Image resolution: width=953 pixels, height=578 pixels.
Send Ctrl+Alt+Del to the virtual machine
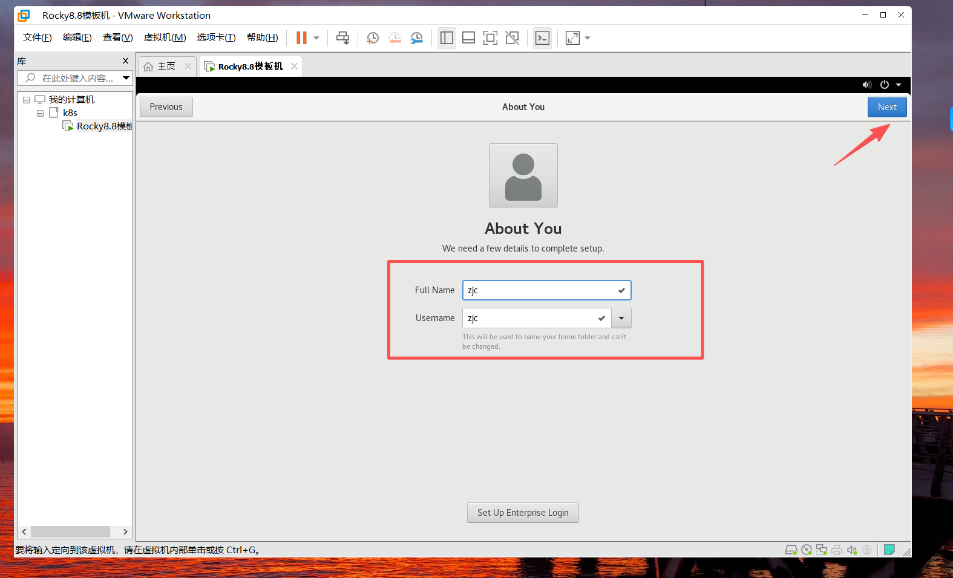pos(342,38)
